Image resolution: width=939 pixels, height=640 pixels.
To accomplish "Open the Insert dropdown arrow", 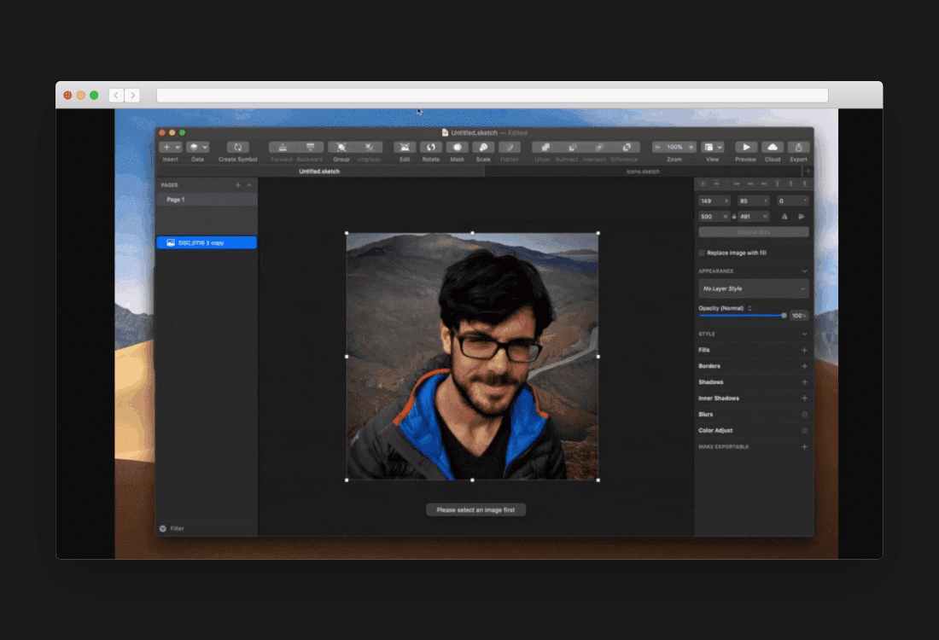I will point(177,147).
